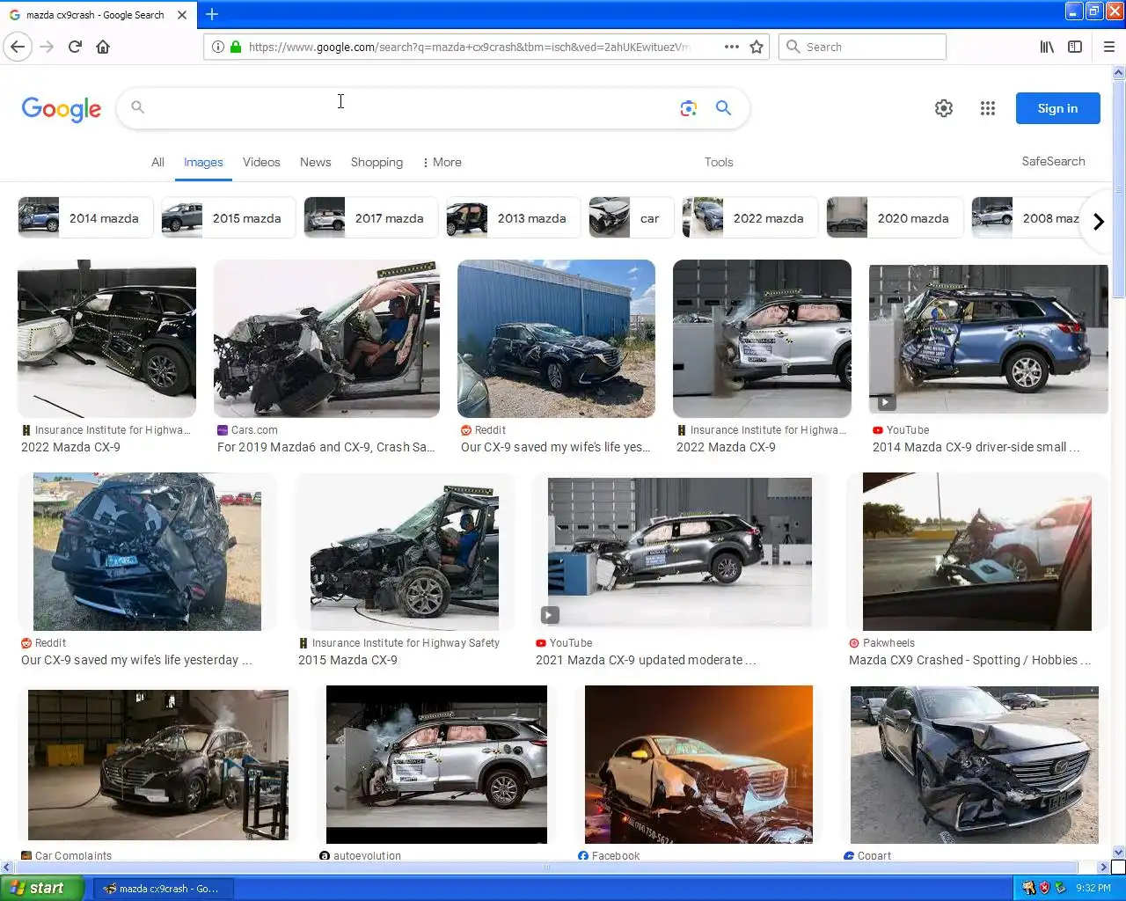The image size is (1126, 901).
Task: Filter by the 2015 mazda chip
Action: pos(228,218)
